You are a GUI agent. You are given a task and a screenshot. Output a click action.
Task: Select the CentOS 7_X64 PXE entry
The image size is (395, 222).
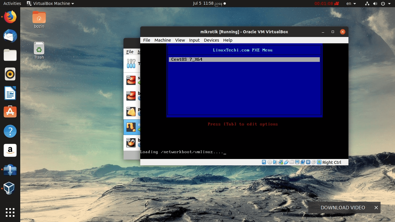[x=244, y=59]
